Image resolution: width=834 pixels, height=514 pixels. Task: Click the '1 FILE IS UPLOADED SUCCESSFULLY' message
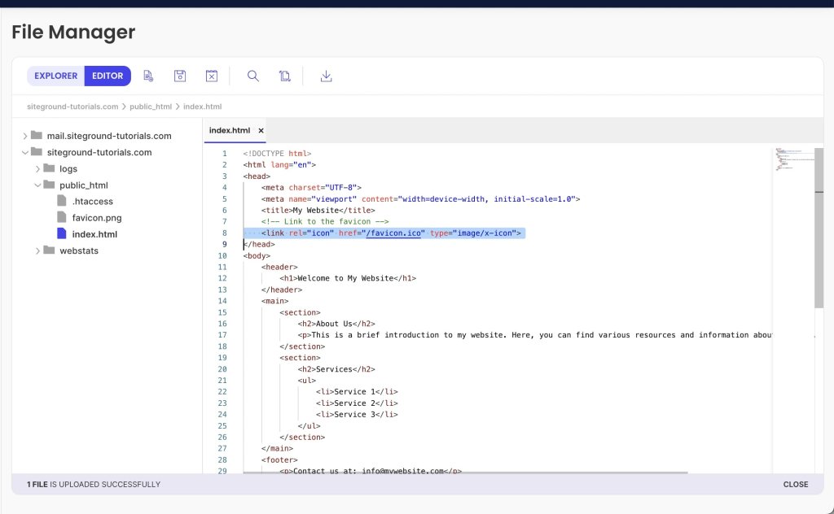94,484
